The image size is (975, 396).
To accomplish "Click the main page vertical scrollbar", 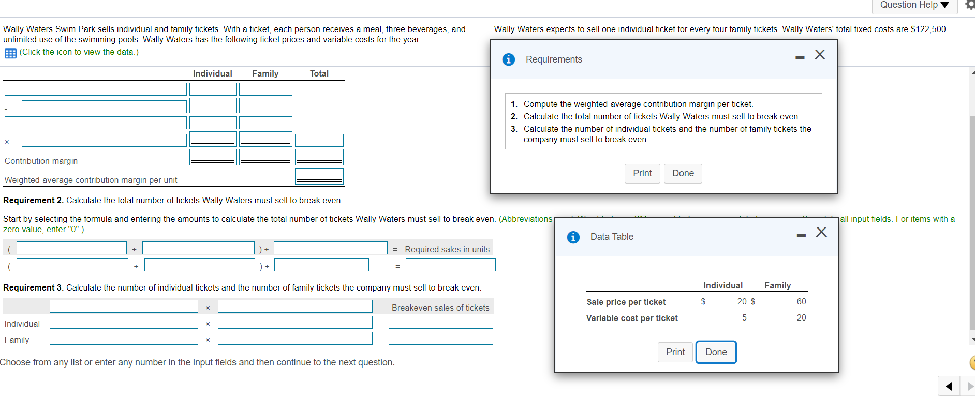I will pos(972,222).
